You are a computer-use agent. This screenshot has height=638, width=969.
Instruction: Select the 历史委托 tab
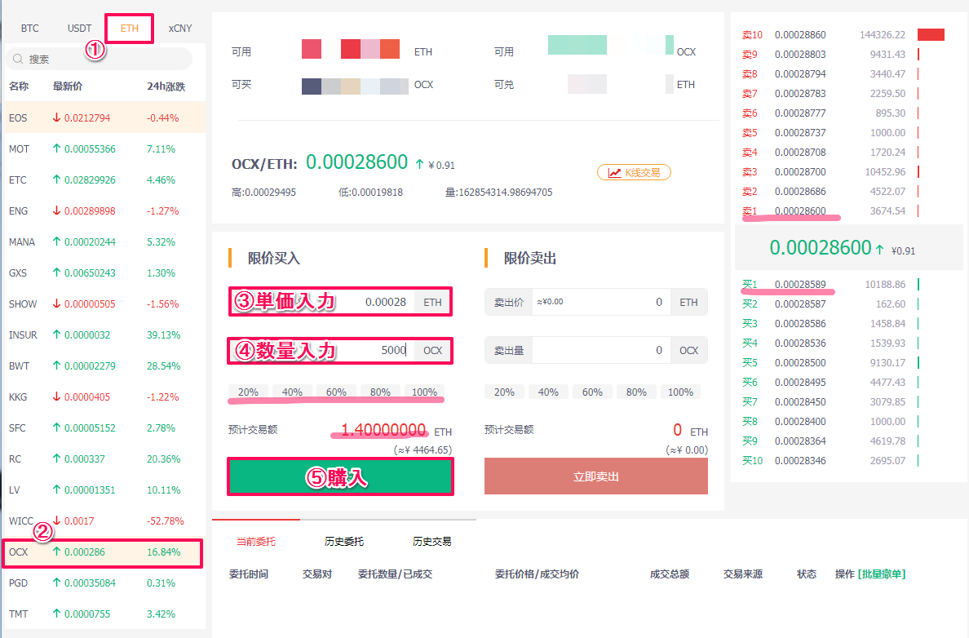click(343, 541)
